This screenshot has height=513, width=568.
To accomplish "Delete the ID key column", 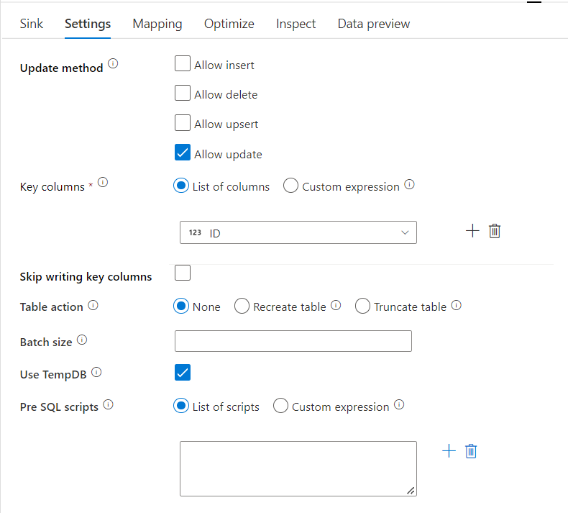I will pos(495,231).
